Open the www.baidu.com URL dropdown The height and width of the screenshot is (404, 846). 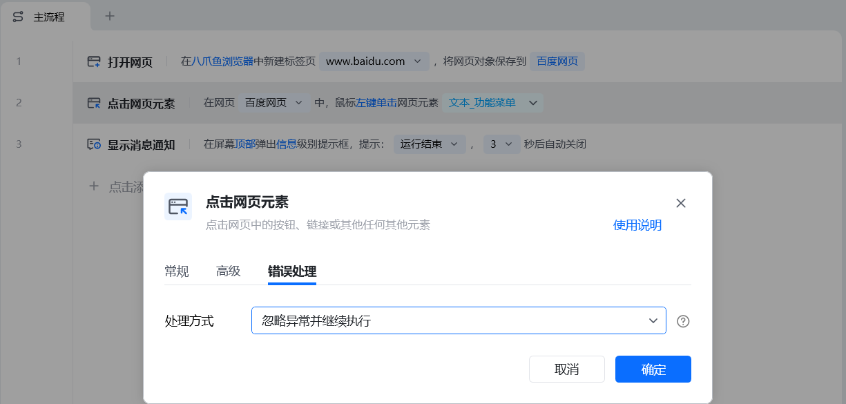(374, 61)
